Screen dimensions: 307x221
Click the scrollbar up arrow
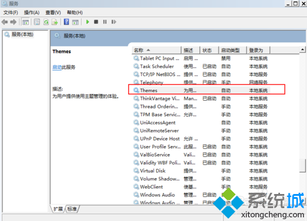[x=303, y=49]
